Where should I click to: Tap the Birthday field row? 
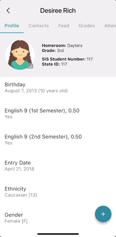[x=58, y=87]
